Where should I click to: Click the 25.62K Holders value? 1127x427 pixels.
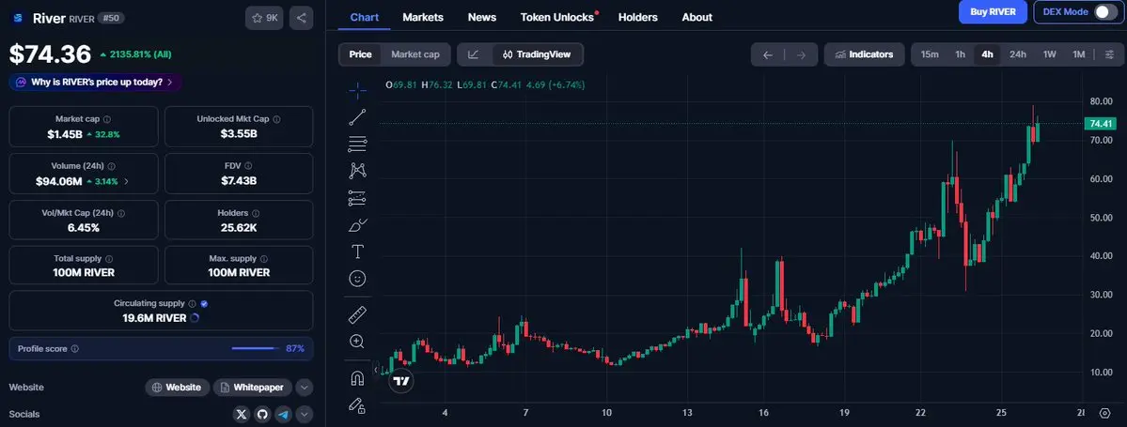[239, 227]
